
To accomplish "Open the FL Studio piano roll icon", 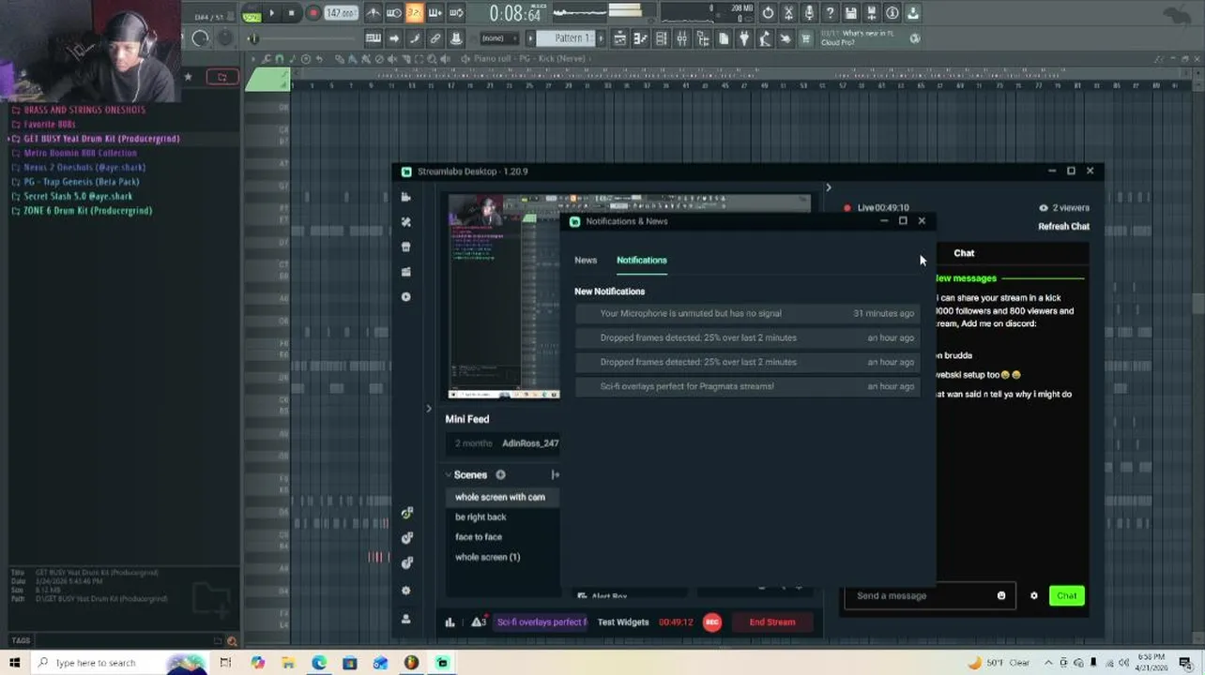I will click(640, 38).
